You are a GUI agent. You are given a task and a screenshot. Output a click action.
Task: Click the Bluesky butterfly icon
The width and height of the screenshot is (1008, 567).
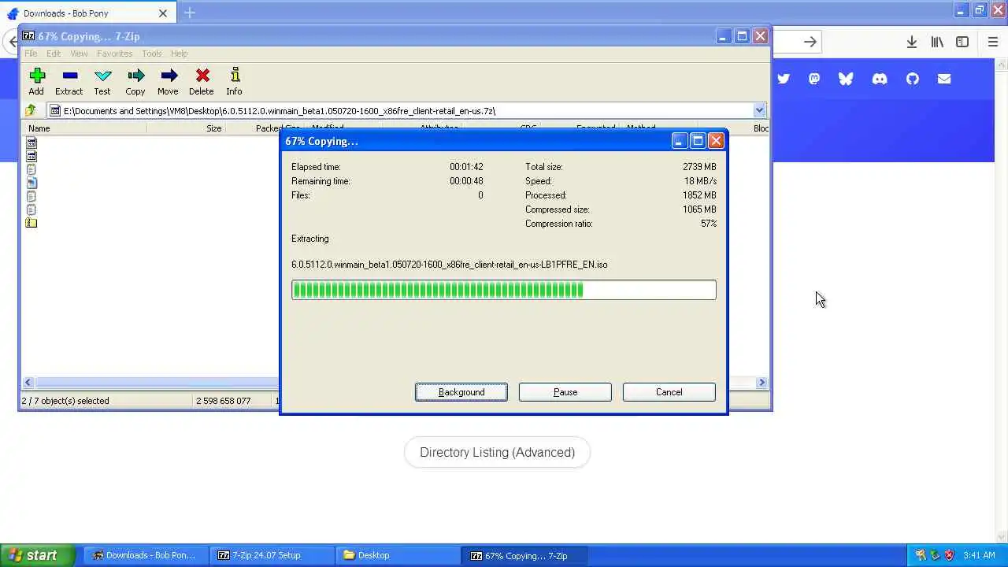pyautogui.click(x=846, y=79)
